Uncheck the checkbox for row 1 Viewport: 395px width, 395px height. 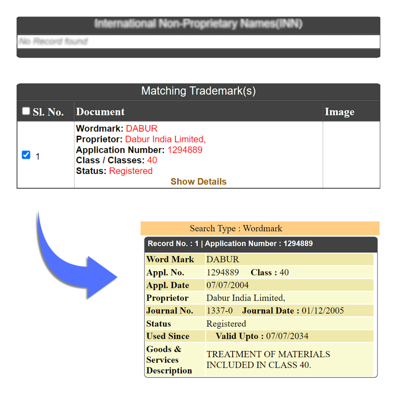[x=26, y=155]
